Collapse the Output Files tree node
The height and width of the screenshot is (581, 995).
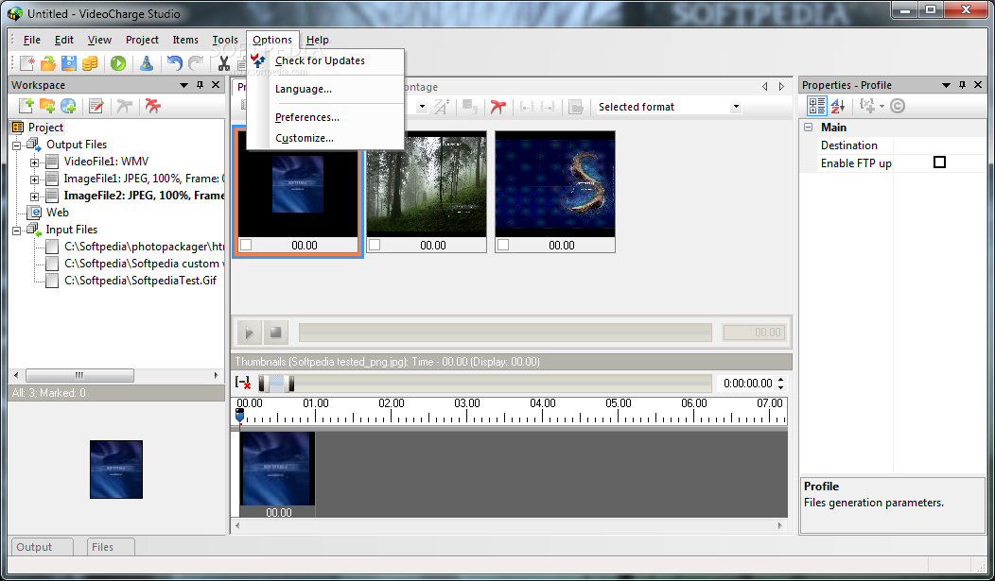16,145
